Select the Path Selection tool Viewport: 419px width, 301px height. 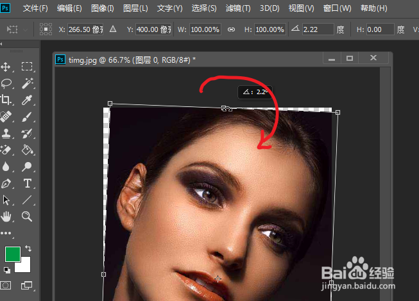click(x=6, y=200)
